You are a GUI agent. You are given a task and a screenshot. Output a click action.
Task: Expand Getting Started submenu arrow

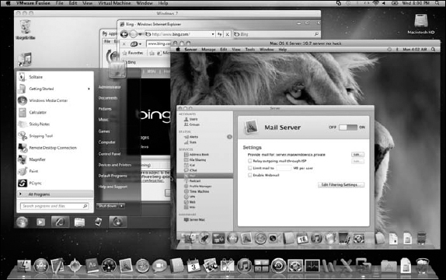89,89
